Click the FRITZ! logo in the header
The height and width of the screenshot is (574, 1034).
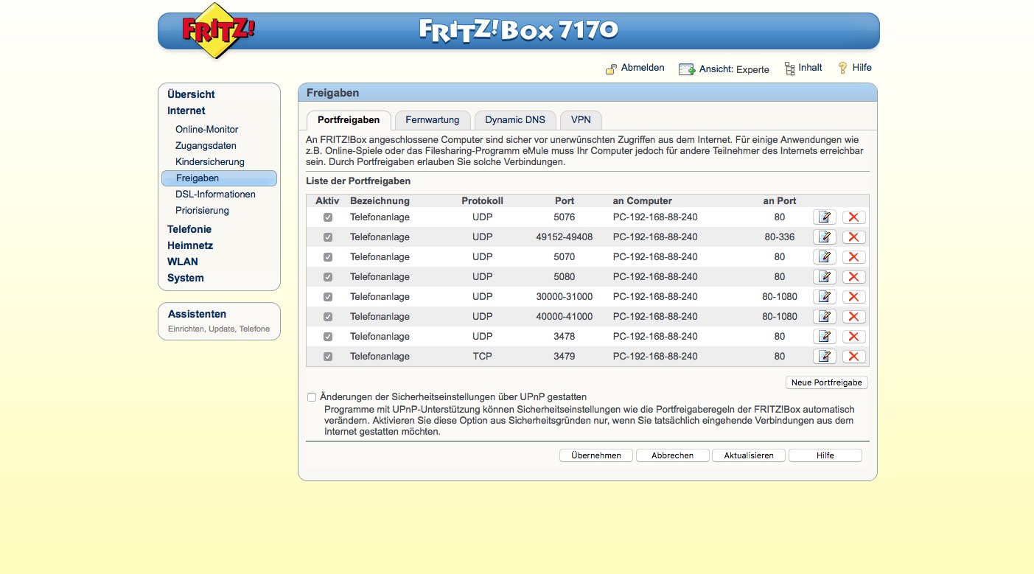click(x=218, y=31)
